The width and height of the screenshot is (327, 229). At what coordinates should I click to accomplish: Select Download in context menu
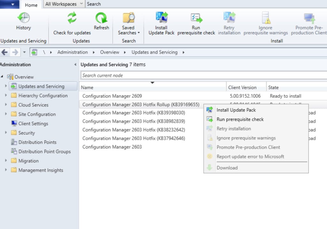coord(256,168)
